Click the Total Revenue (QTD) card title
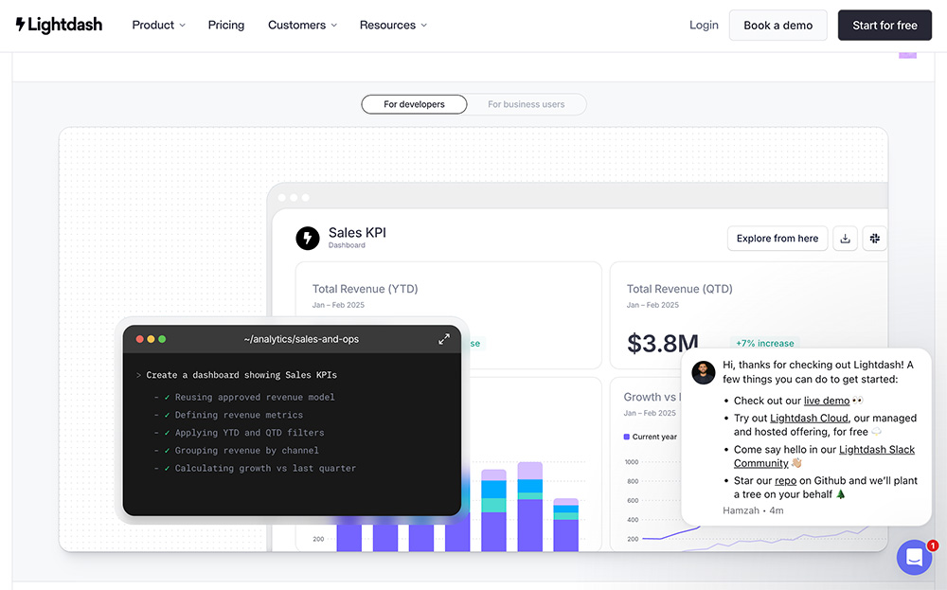 click(x=679, y=289)
